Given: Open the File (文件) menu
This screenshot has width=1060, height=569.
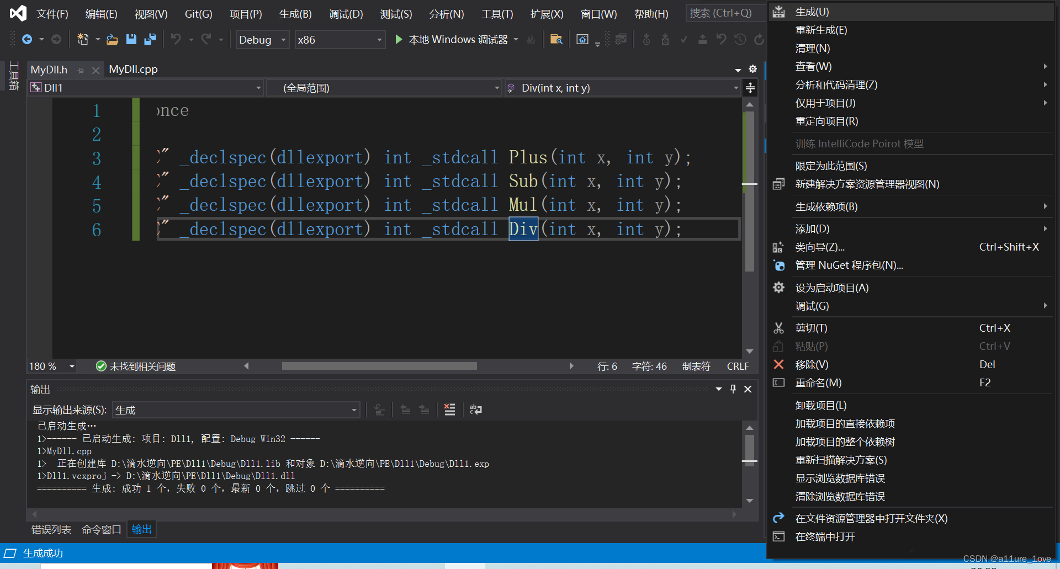Looking at the screenshot, I should pos(52,14).
